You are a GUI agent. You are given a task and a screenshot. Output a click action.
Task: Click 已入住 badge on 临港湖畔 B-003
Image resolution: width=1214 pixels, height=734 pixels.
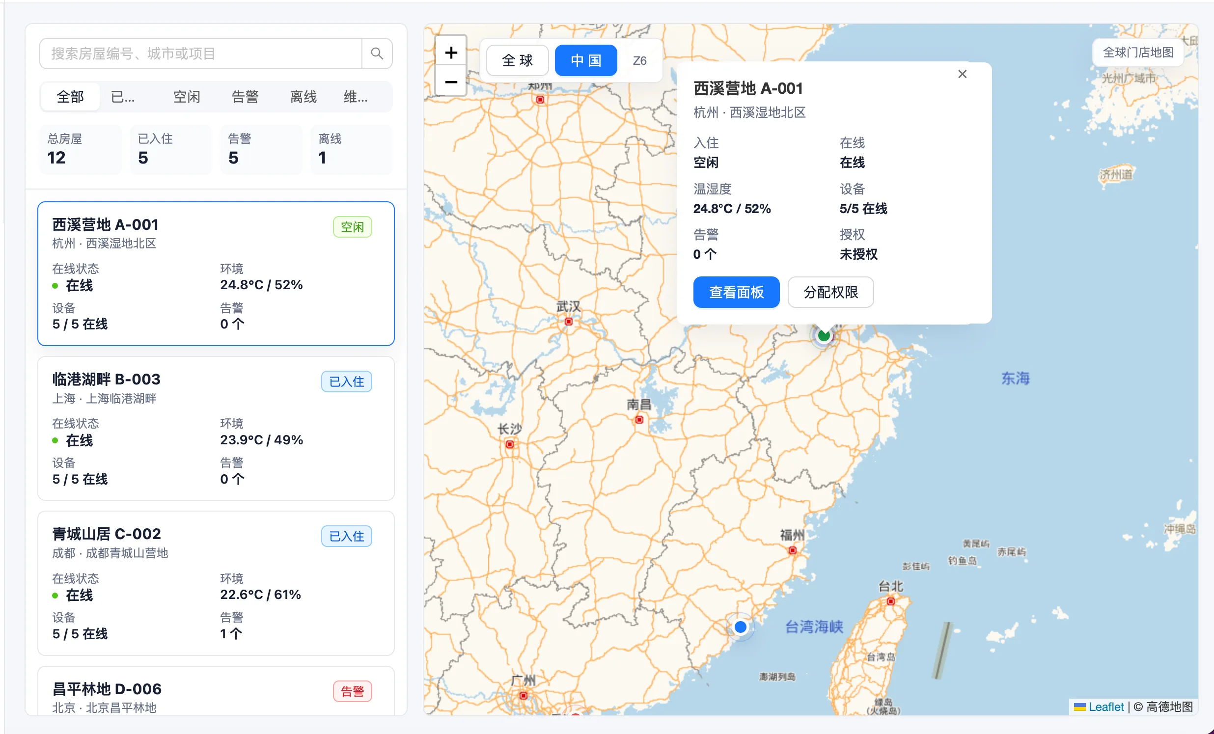click(346, 382)
